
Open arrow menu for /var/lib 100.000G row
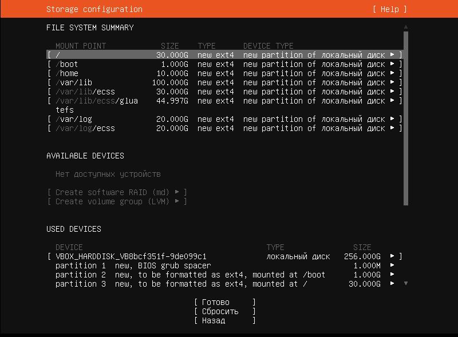point(392,82)
